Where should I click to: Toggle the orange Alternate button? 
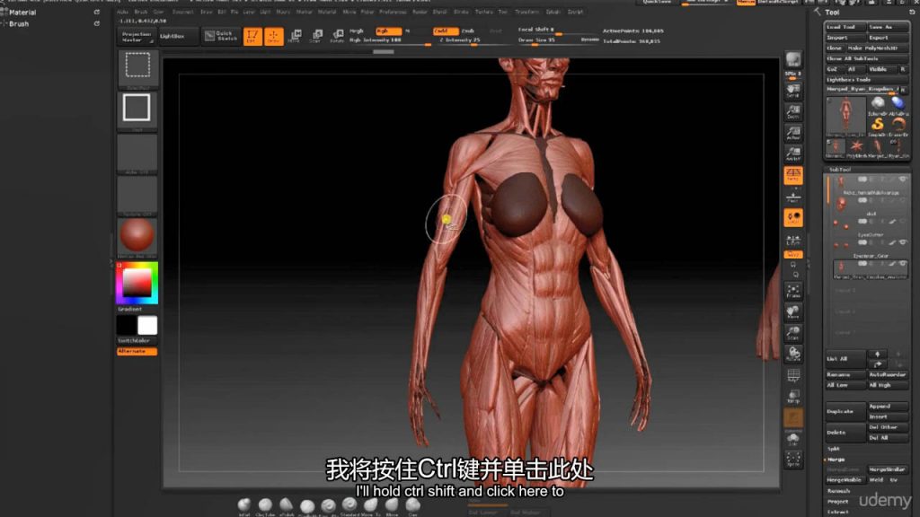click(x=137, y=351)
